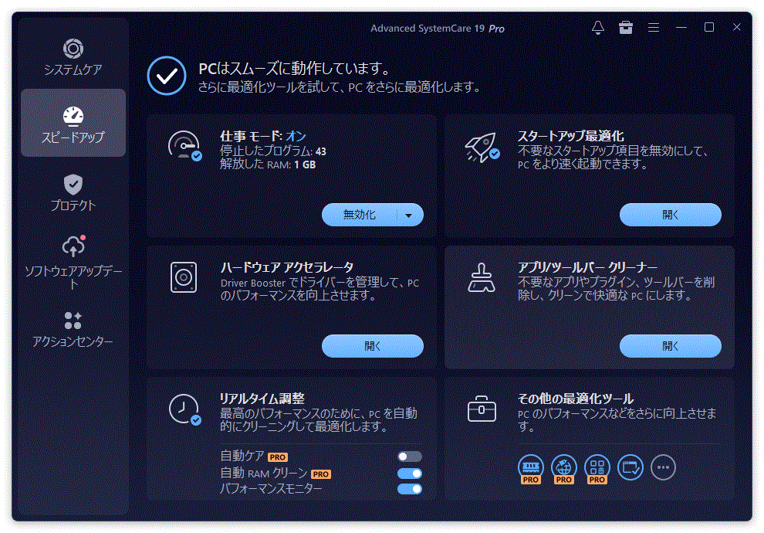Click the Hardware Accelerator drive icon

184,276
